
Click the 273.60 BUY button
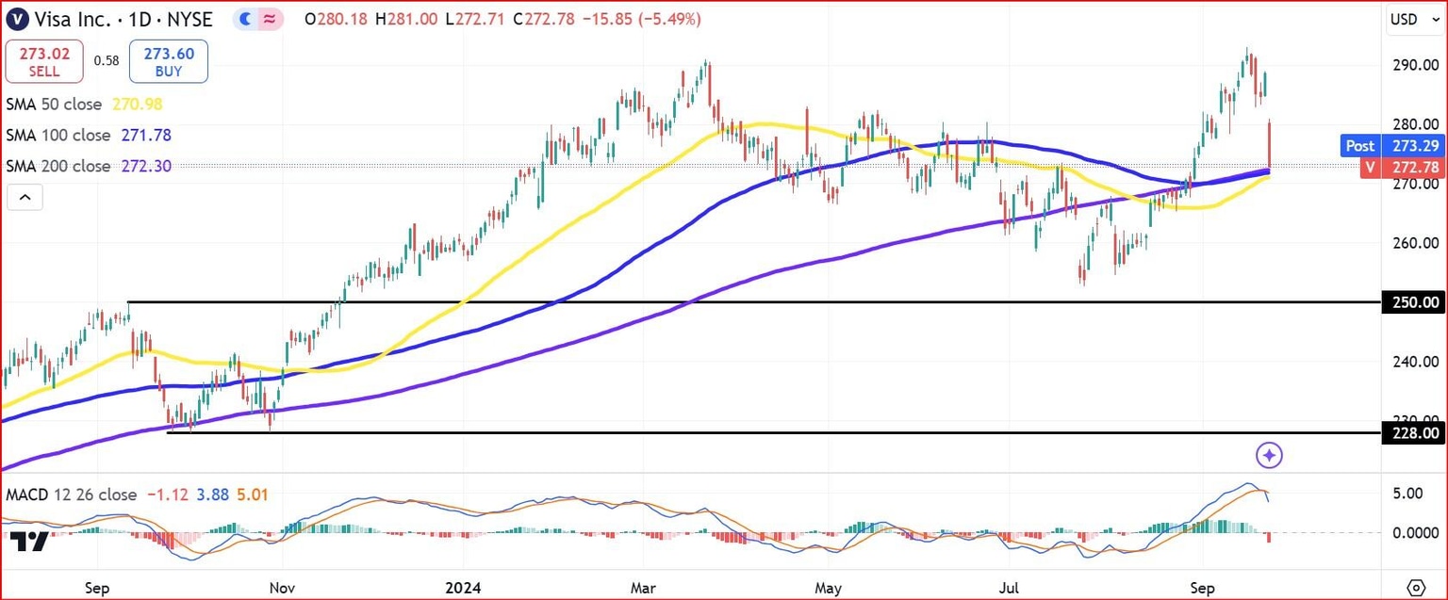click(x=169, y=61)
